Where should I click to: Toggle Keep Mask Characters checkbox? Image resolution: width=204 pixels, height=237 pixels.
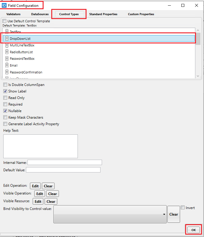(5, 117)
